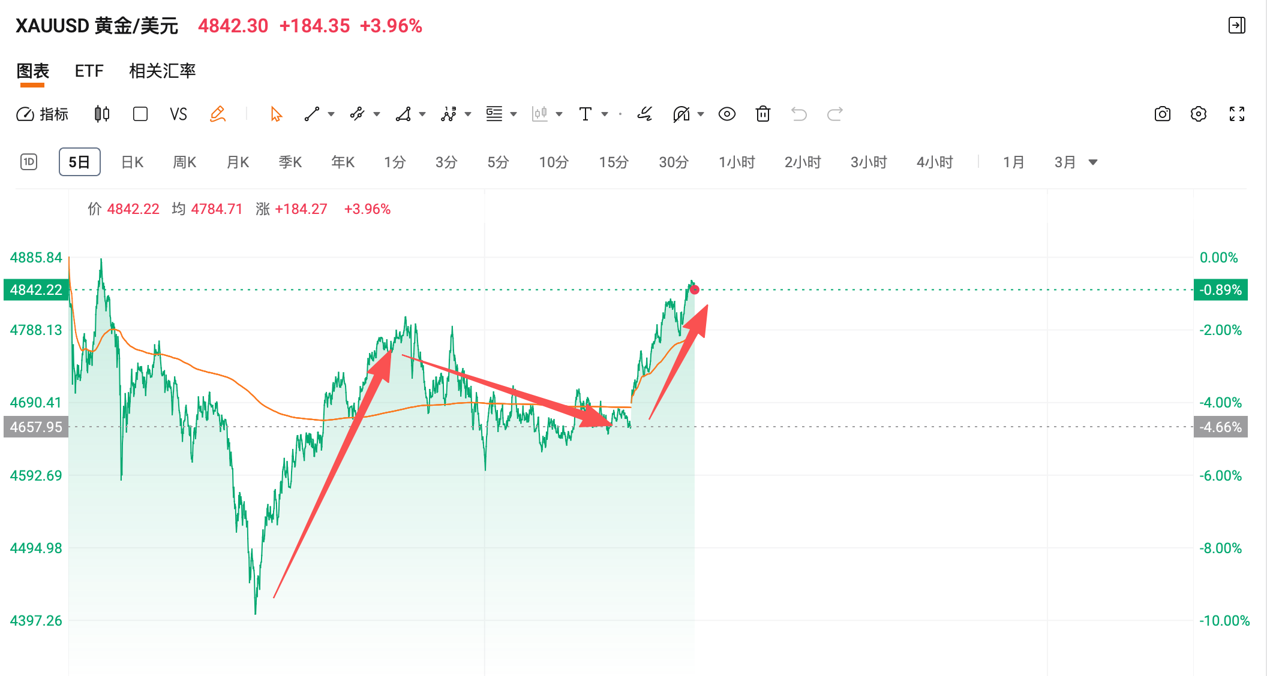This screenshot has width=1267, height=676.
Task: Select the freehand brush drawing tool
Action: click(644, 114)
